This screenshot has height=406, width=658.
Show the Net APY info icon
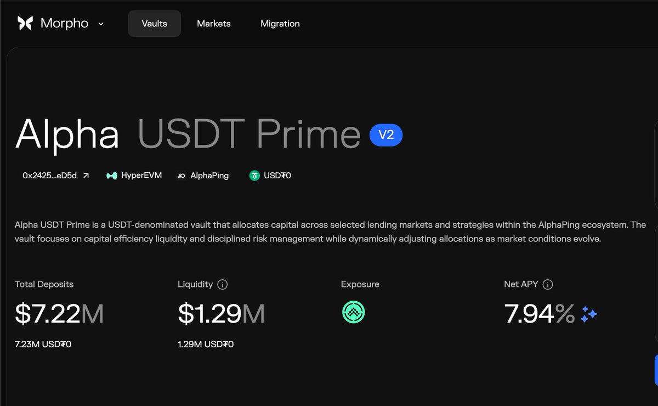548,284
